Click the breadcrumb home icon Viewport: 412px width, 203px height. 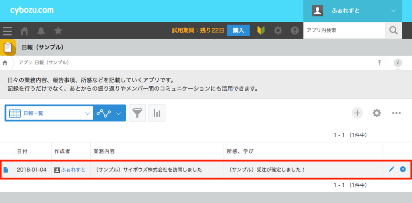coord(5,63)
